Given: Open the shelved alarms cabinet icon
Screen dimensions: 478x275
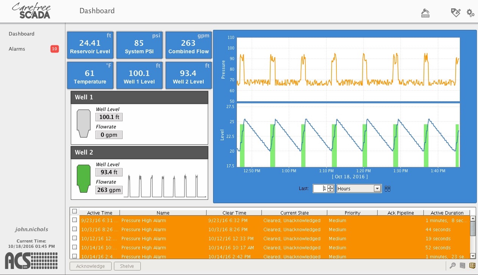Looking at the screenshot, I should 472,266.
